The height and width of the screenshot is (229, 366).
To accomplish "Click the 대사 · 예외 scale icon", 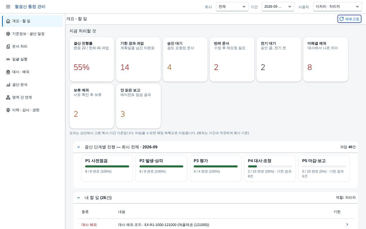I will [8, 72].
